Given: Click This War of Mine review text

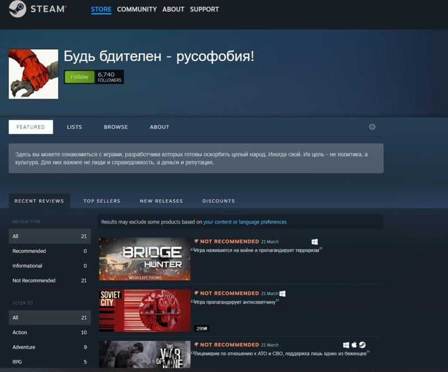Looking at the screenshot, I should [280, 354].
